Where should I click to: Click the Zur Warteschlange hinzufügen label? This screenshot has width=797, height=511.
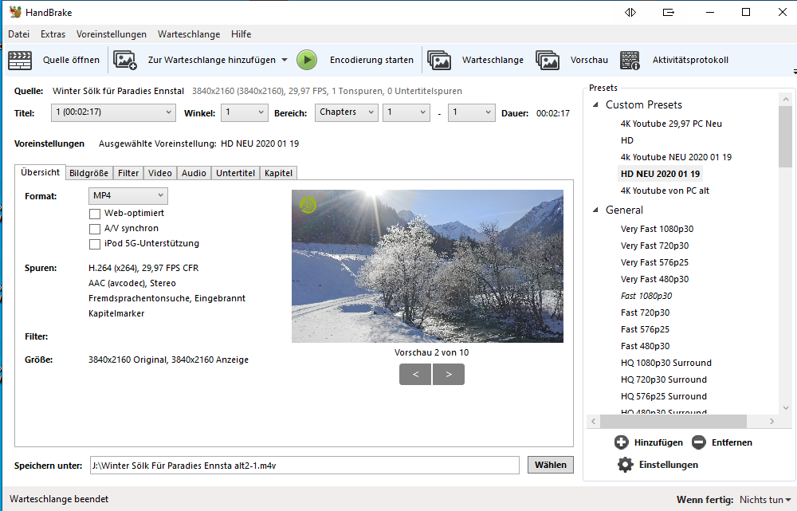[211, 60]
